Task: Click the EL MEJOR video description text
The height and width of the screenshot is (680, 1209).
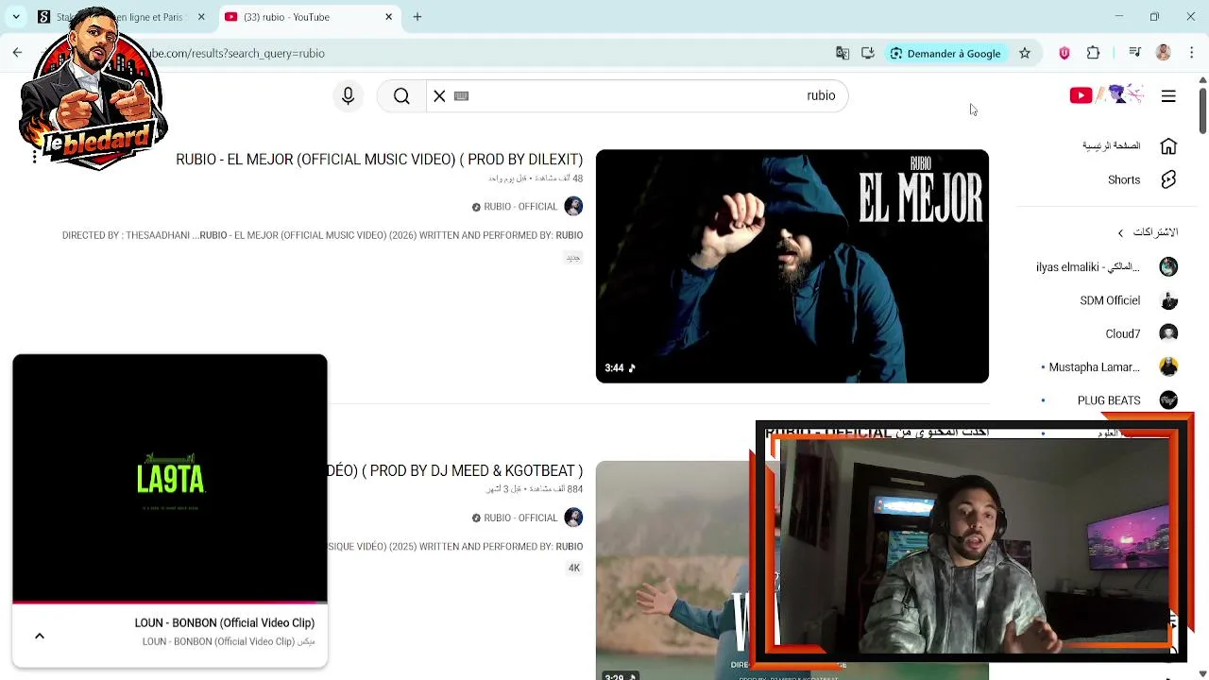Action: [x=322, y=235]
